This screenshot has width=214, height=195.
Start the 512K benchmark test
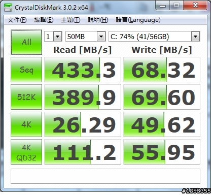coord(26,97)
